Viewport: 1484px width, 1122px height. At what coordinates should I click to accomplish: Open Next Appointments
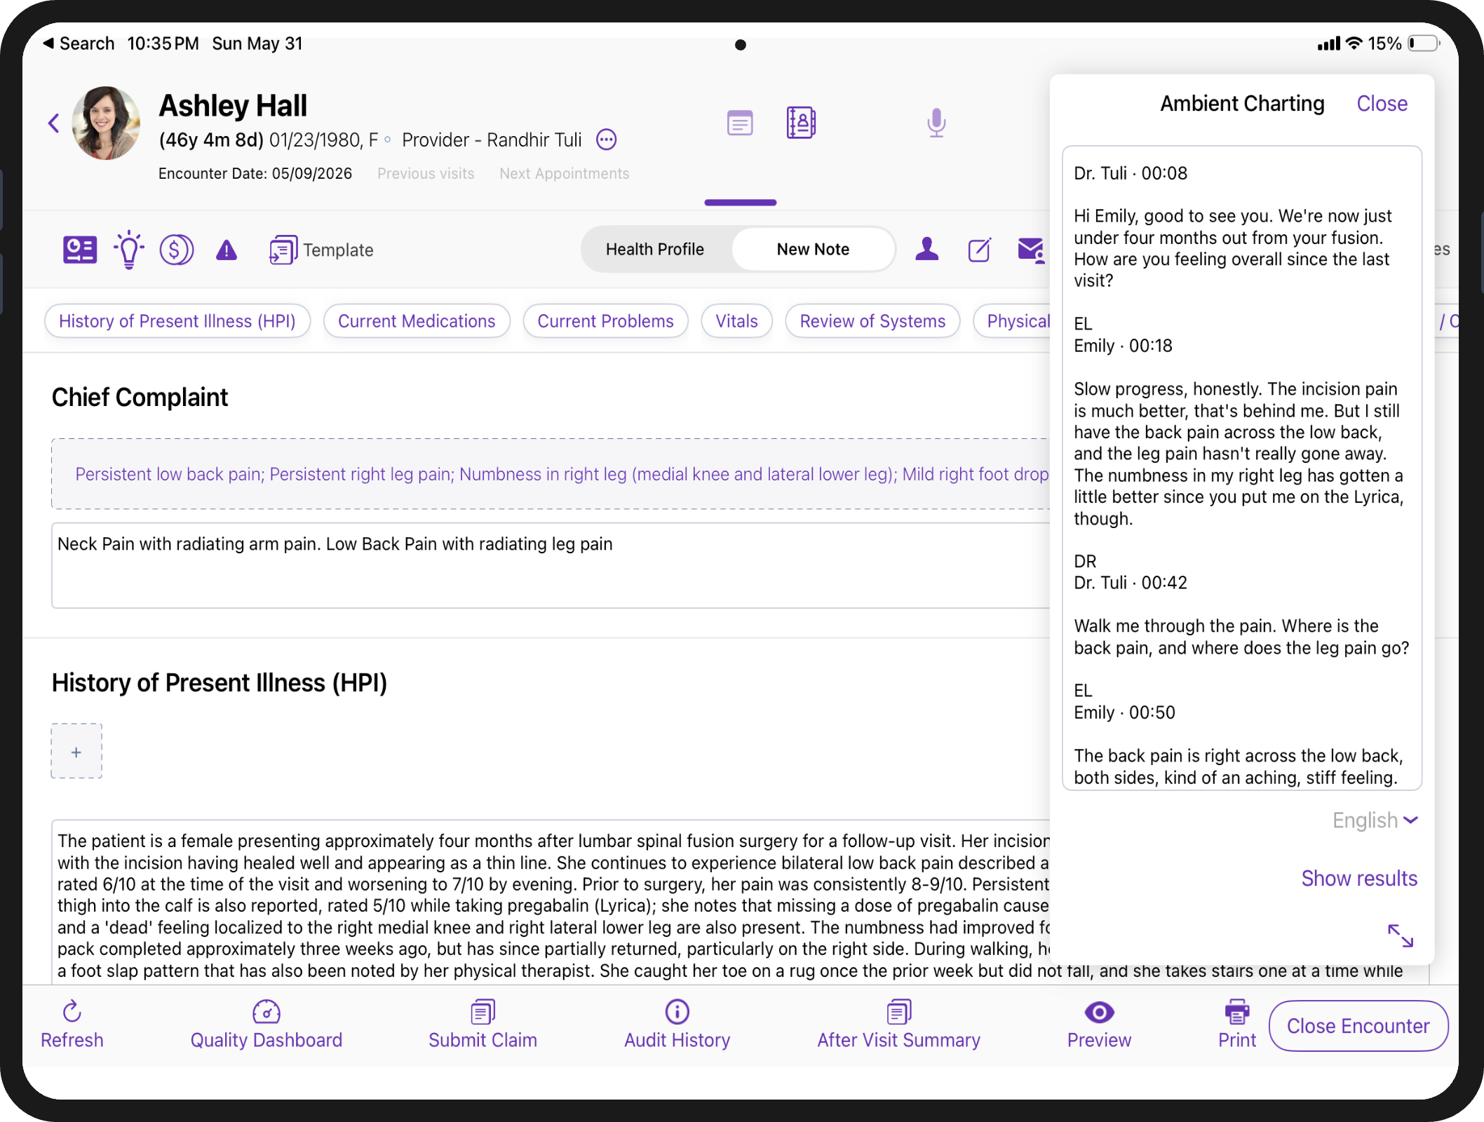pos(565,173)
